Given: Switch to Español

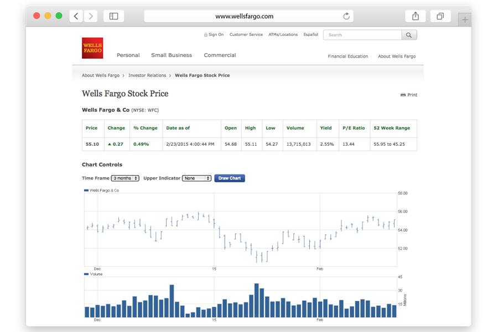Looking at the screenshot, I should click(310, 35).
